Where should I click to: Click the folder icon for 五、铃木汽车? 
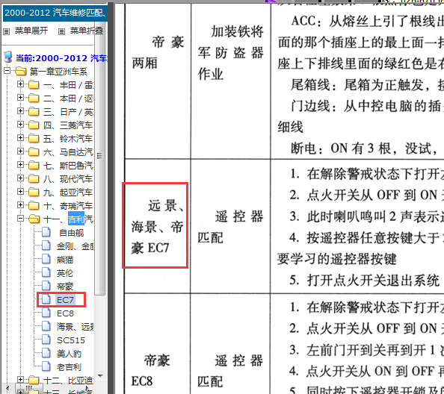(34, 138)
